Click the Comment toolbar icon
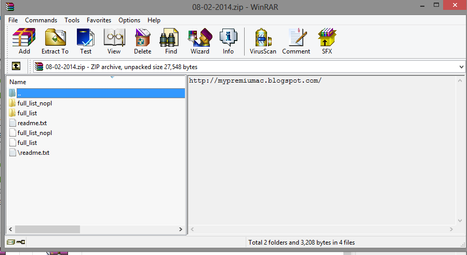The height and width of the screenshot is (255, 467). [297, 37]
